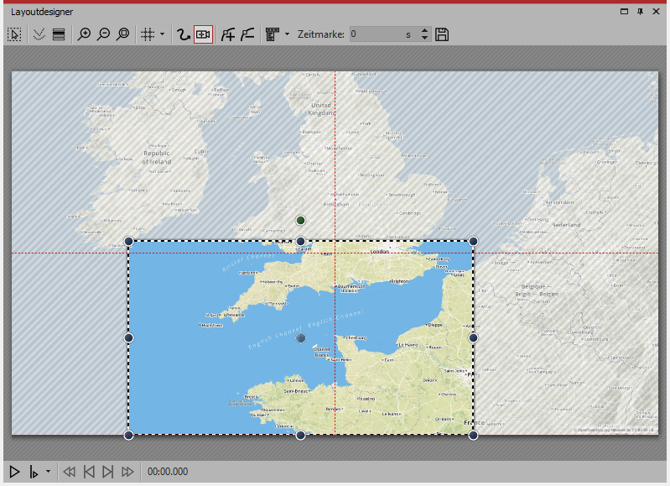Jump to the next frame in playback bar
Screen dimensions: 670x486
coord(107,472)
